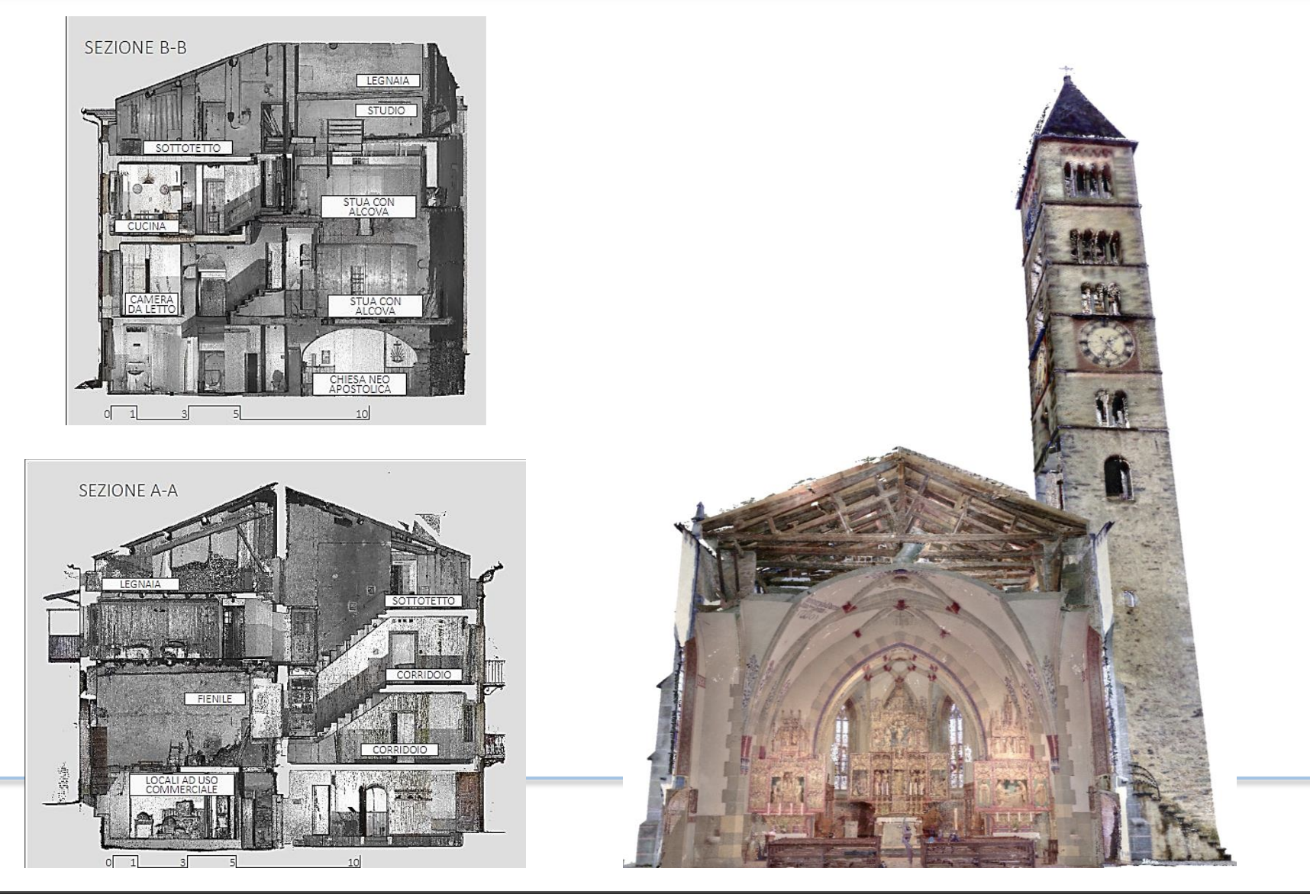Screen dimensions: 1310x894
Task: Select the LEGNAIA label in section B-B
Action: pyautogui.click(x=388, y=80)
